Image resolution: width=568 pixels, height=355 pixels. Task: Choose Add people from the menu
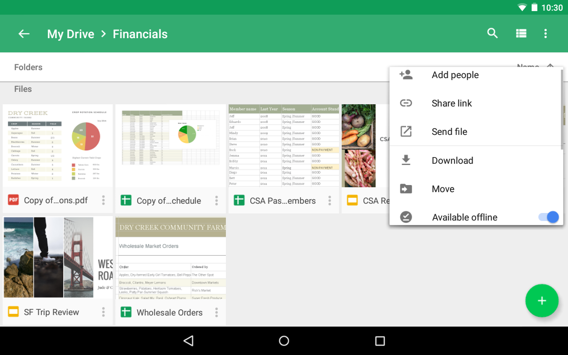[455, 75]
